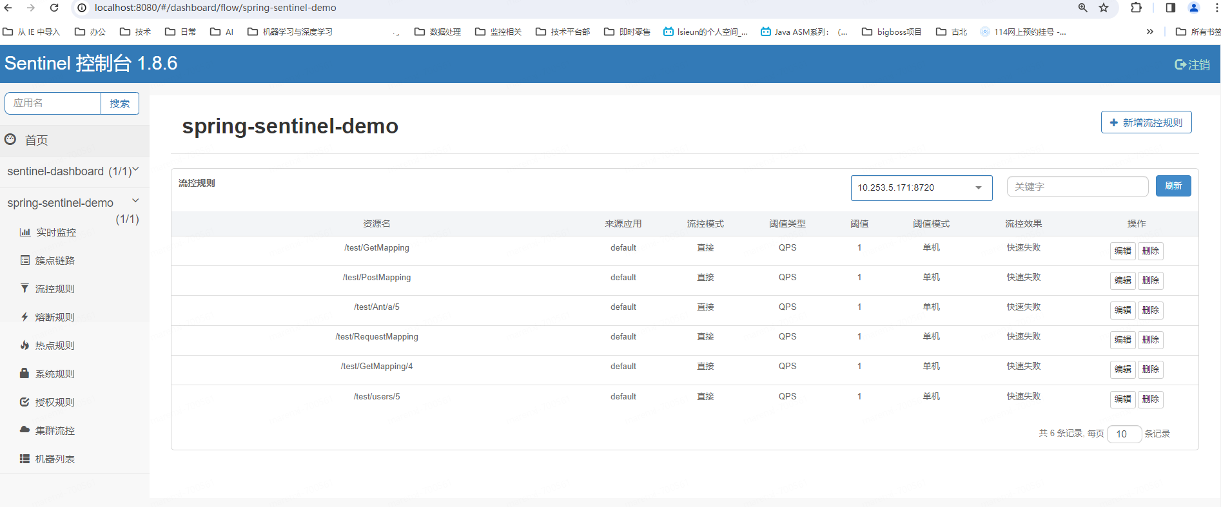The height and width of the screenshot is (507, 1221).
Task: Delete the /test/PostMapping rule
Action: click(1151, 280)
